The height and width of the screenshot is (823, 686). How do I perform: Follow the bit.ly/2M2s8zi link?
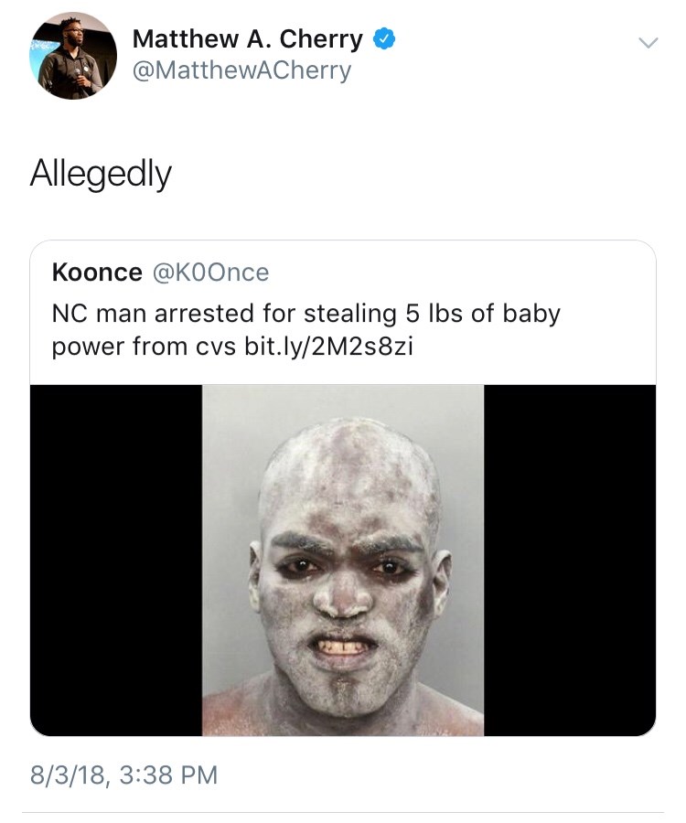(329, 348)
